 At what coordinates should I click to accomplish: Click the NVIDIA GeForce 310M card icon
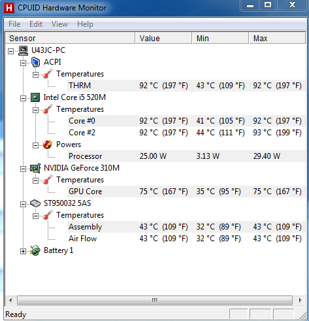(x=35, y=168)
